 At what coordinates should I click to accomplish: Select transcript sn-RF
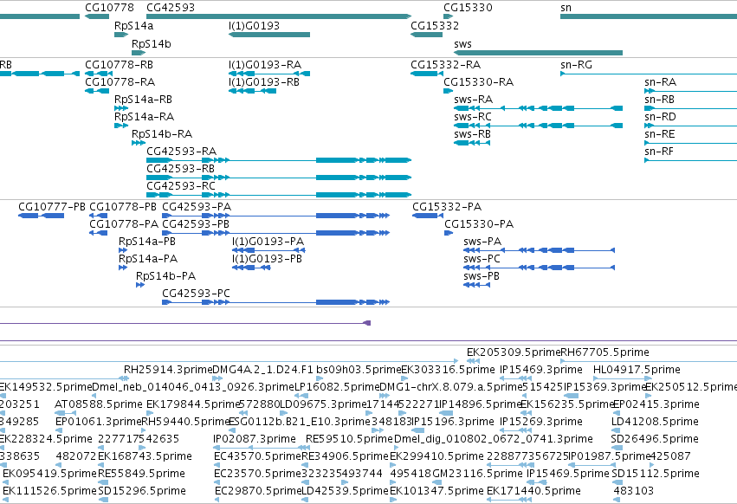(x=690, y=160)
